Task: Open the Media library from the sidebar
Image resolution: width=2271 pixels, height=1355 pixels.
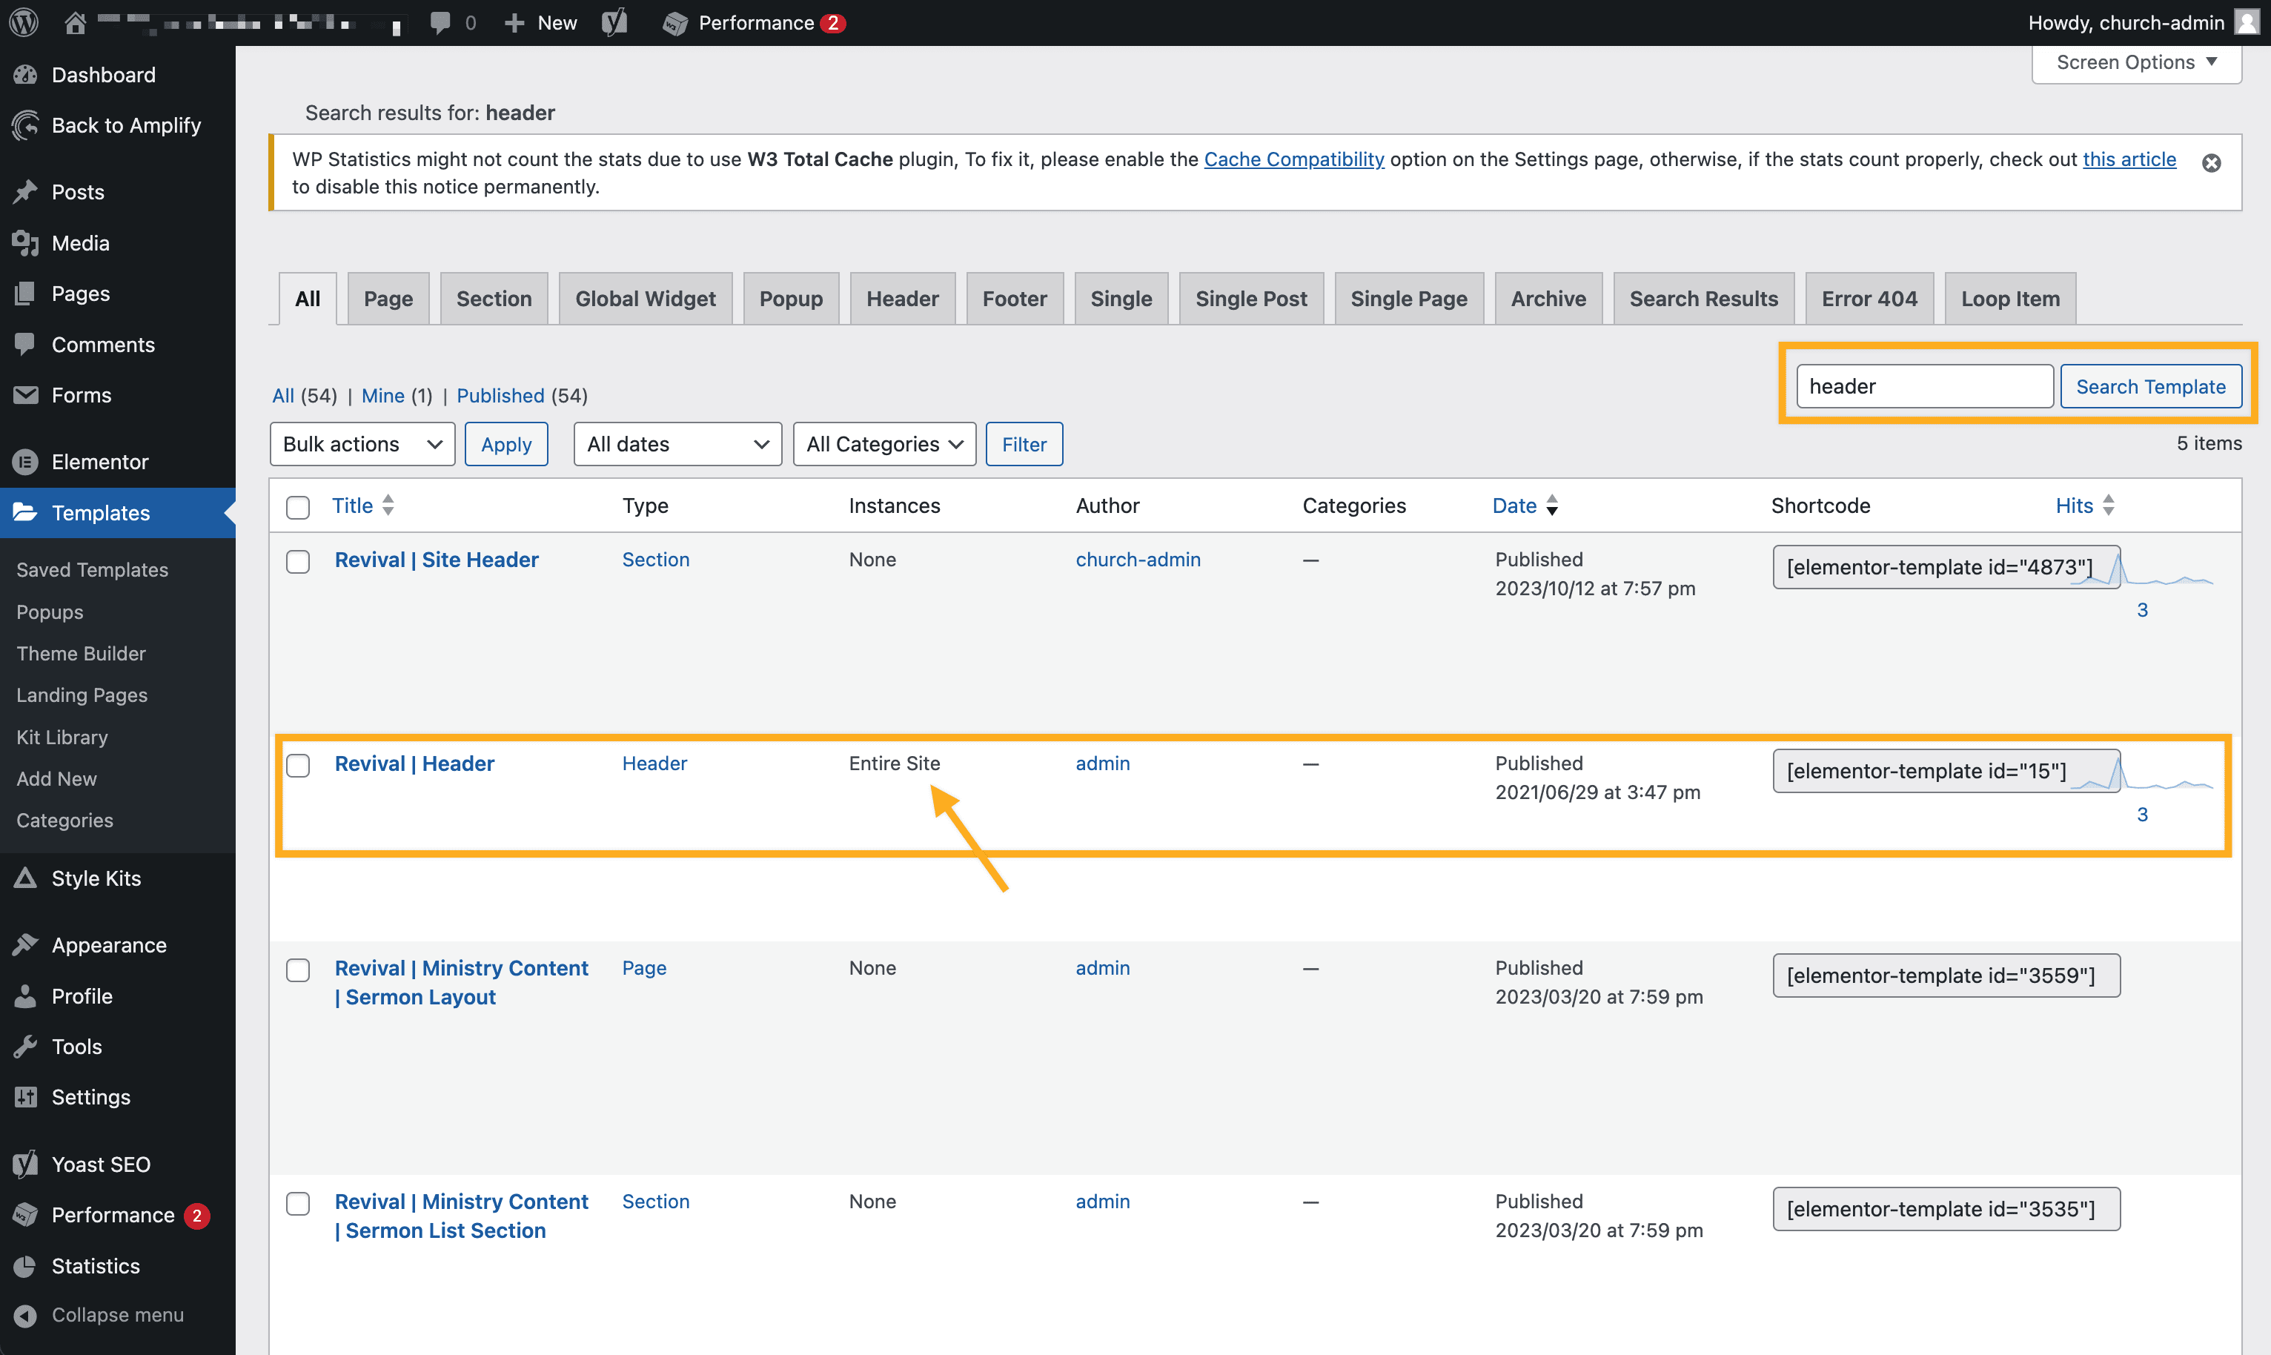Action: coord(80,243)
